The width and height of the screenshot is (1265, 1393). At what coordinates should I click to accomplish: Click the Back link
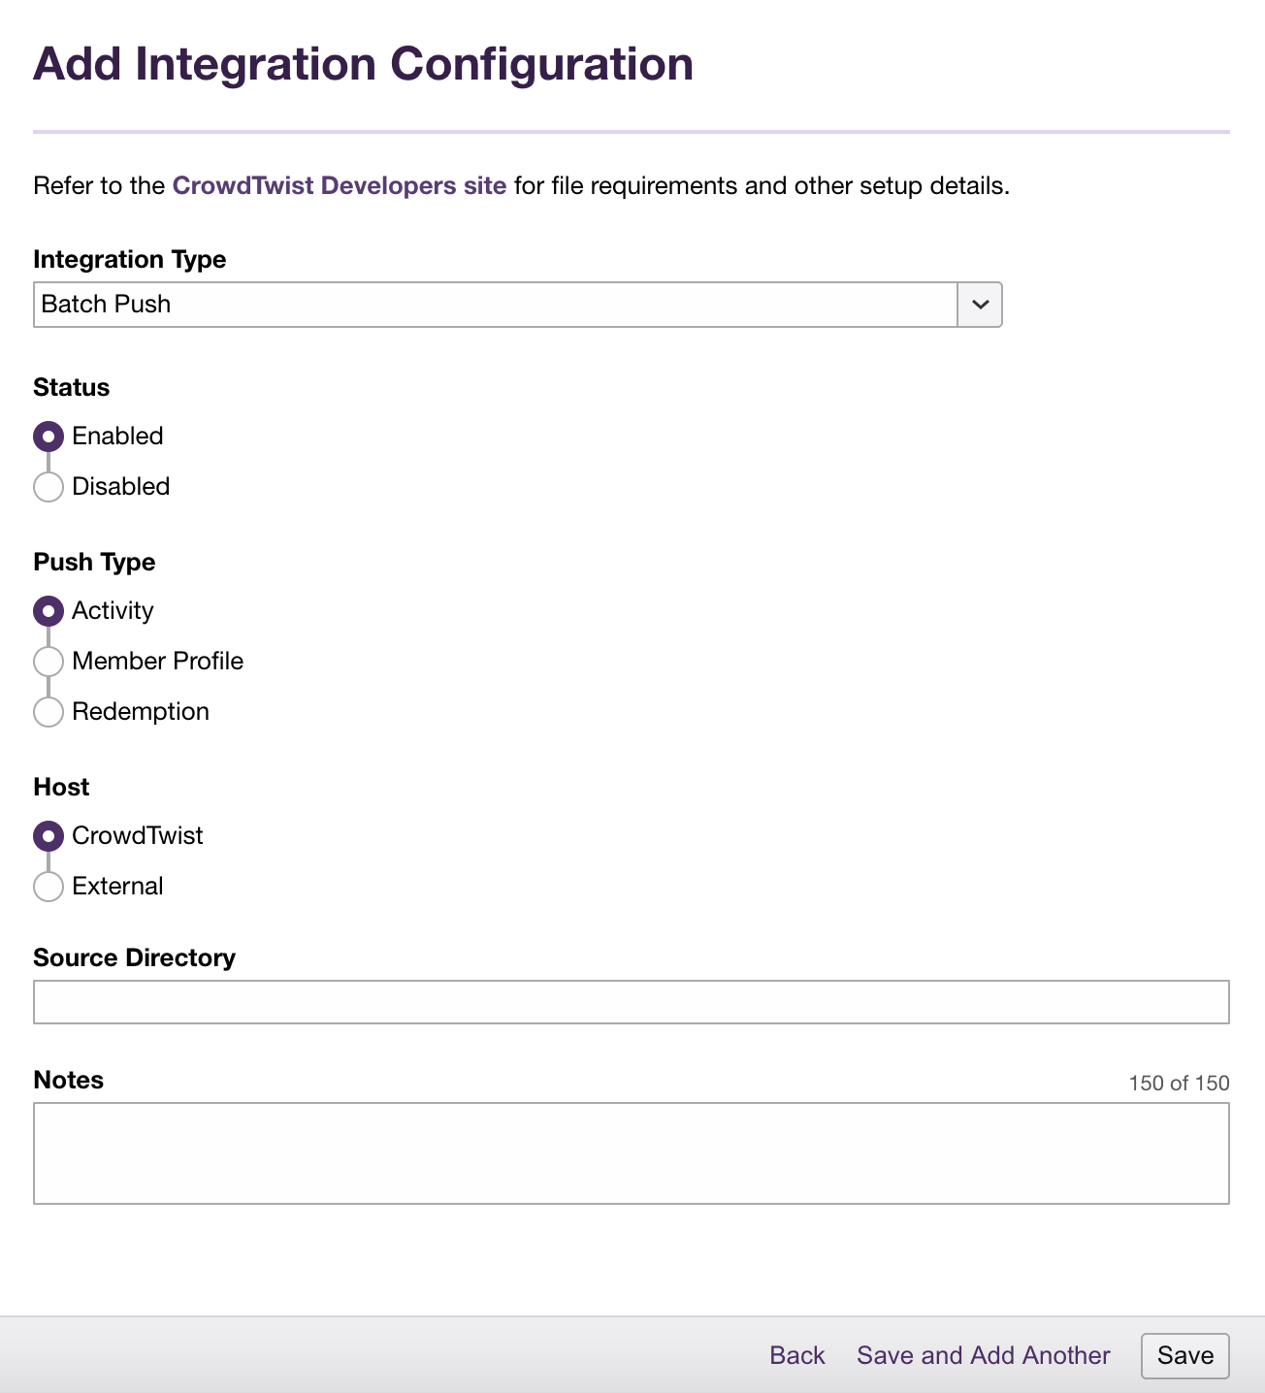[796, 1355]
